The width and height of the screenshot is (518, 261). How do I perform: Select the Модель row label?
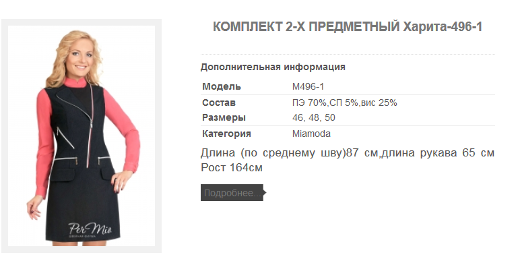[222, 87]
